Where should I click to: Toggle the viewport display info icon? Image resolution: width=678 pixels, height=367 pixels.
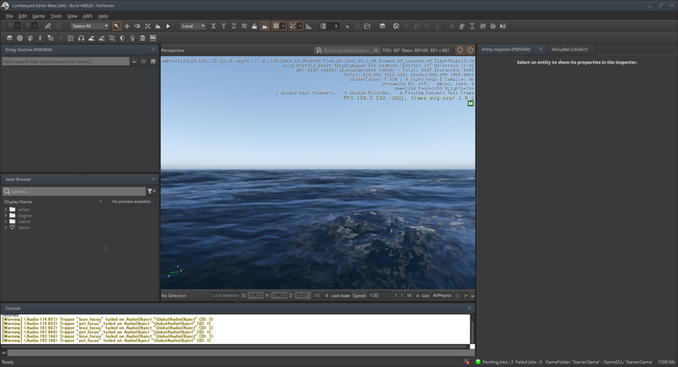pyautogui.click(x=460, y=50)
